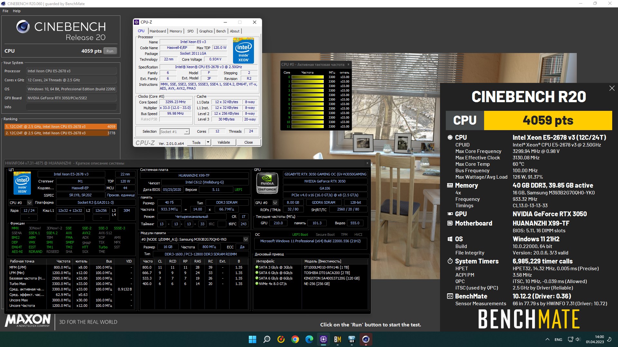Click the ENG language indicator
Screen dimensions: 618x347
[x=558, y=340]
